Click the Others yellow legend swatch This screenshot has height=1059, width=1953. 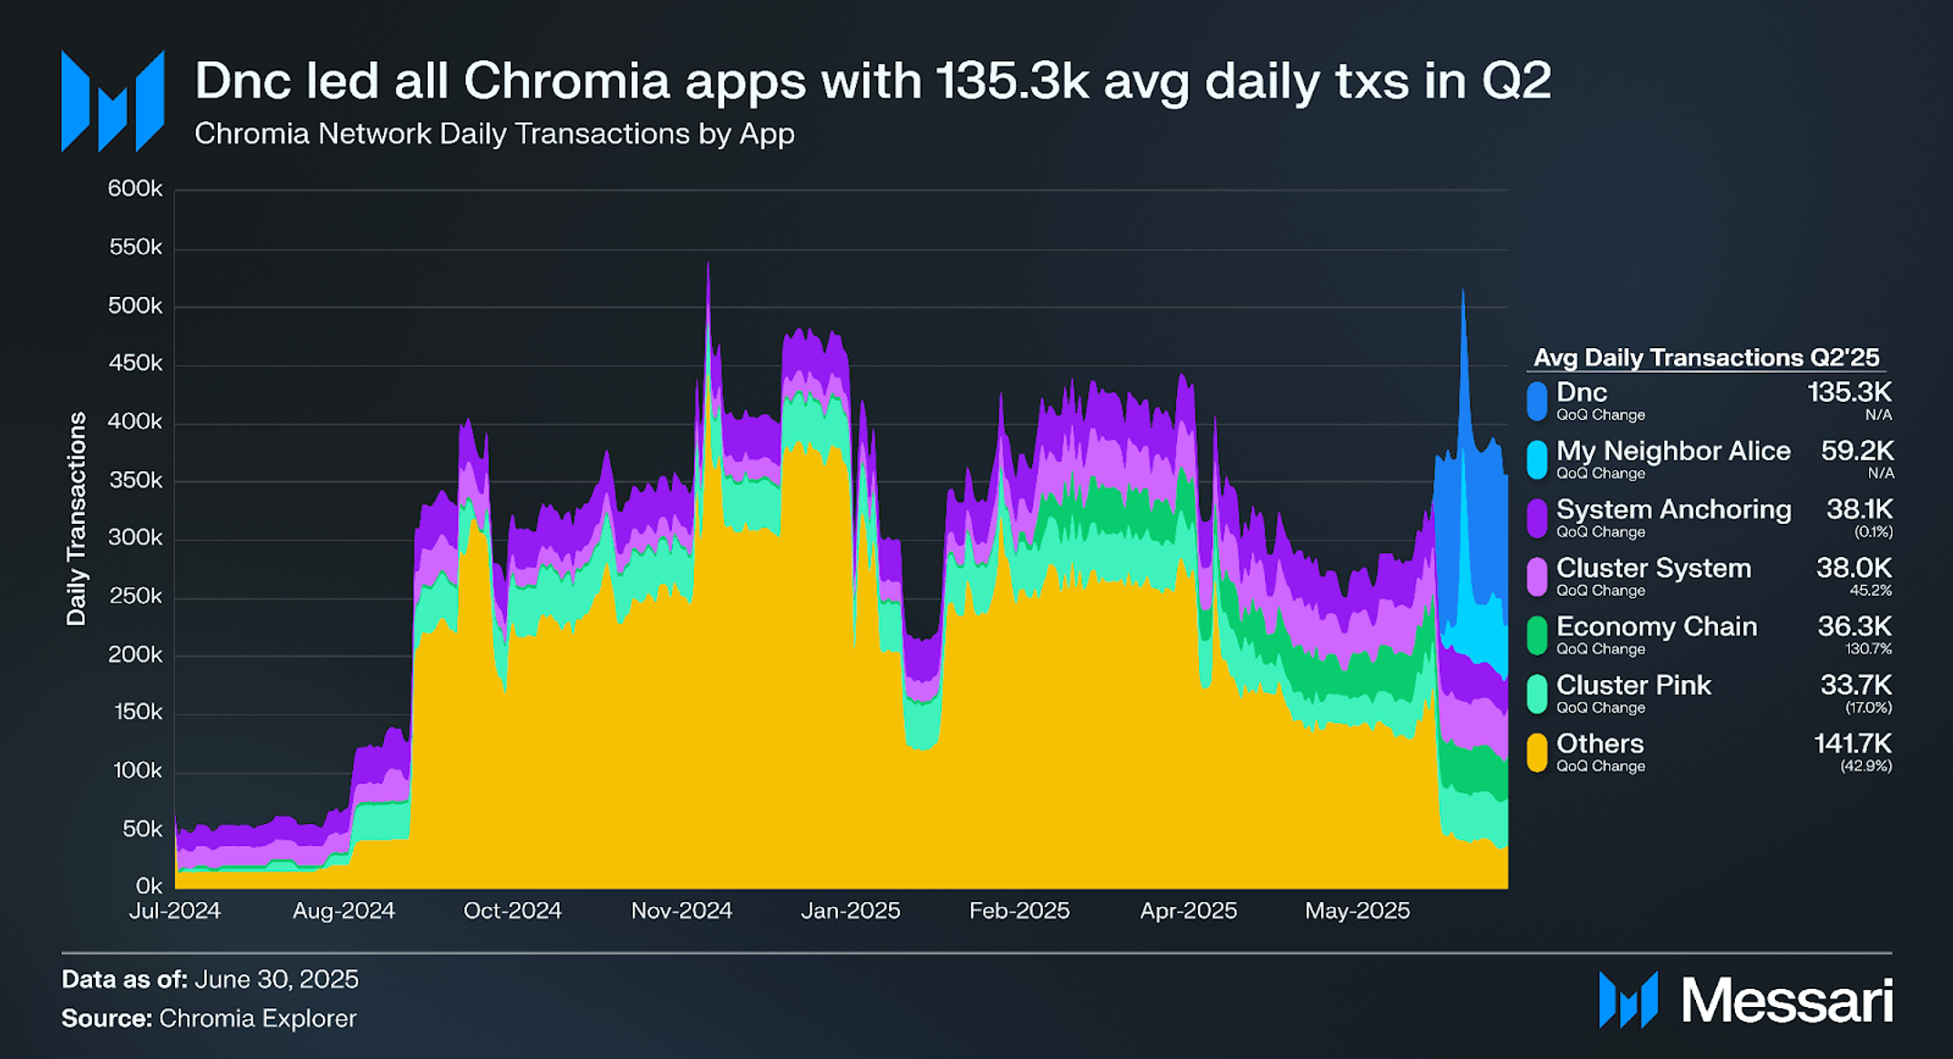click(1537, 753)
